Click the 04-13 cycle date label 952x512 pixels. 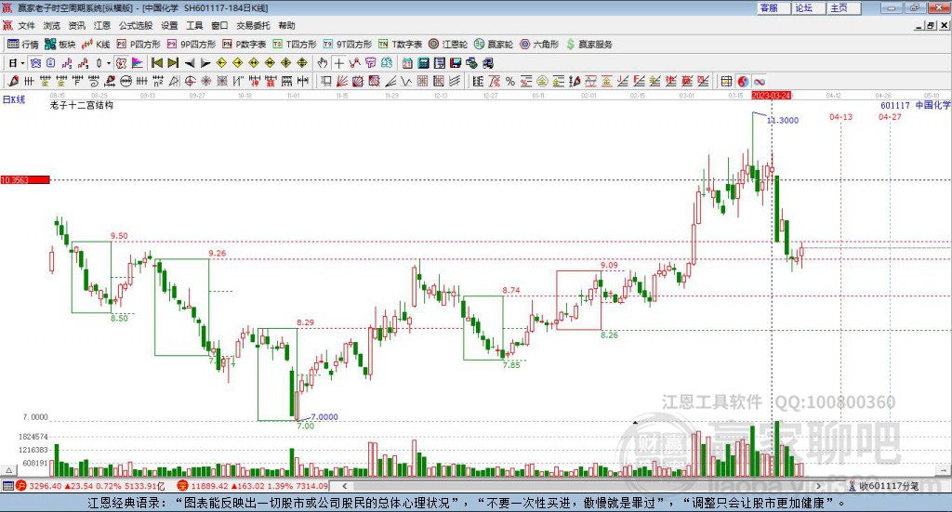(840, 117)
